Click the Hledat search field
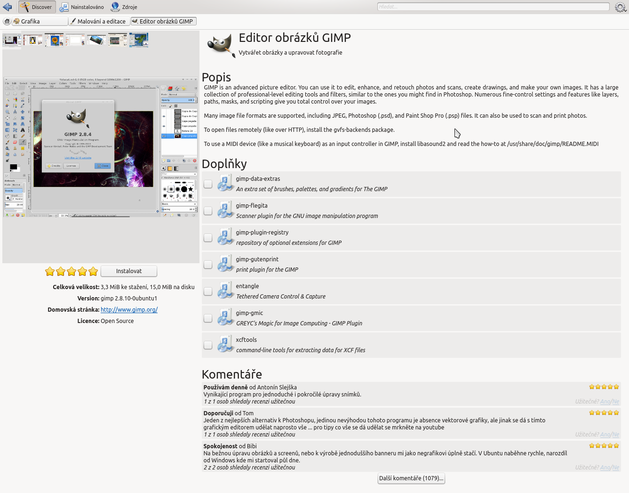Viewport: 629px width, 493px height. [493, 7]
